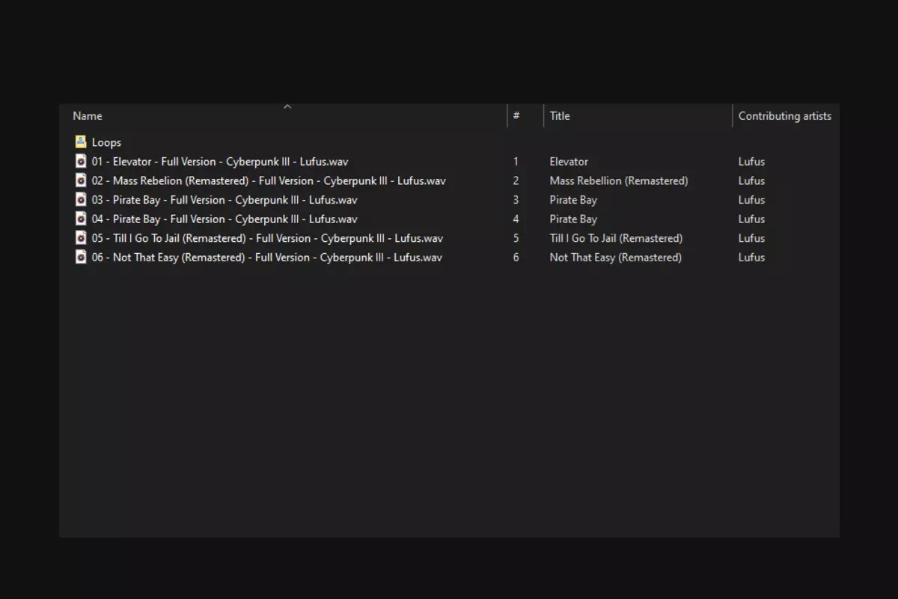This screenshot has height=599, width=898.
Task: Select the Loops folder name
Action: click(106, 142)
